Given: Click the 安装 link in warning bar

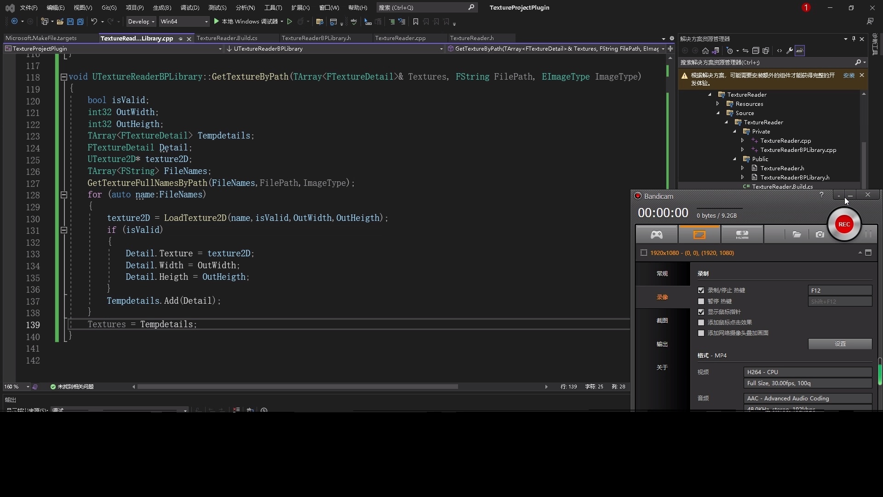Looking at the screenshot, I should point(849,75).
